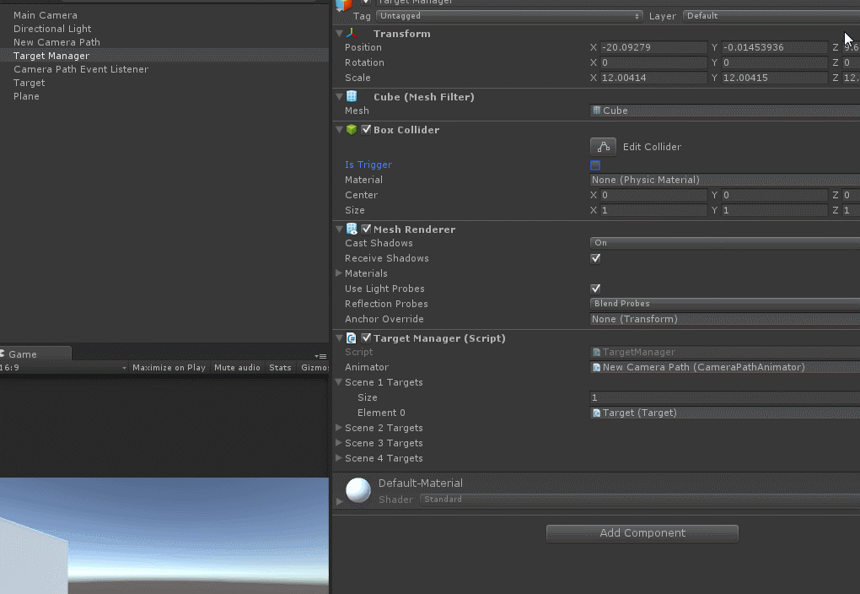The height and width of the screenshot is (594, 860).
Task: Click the Scene 1 Targets Size field
Action: pyautogui.click(x=724, y=397)
